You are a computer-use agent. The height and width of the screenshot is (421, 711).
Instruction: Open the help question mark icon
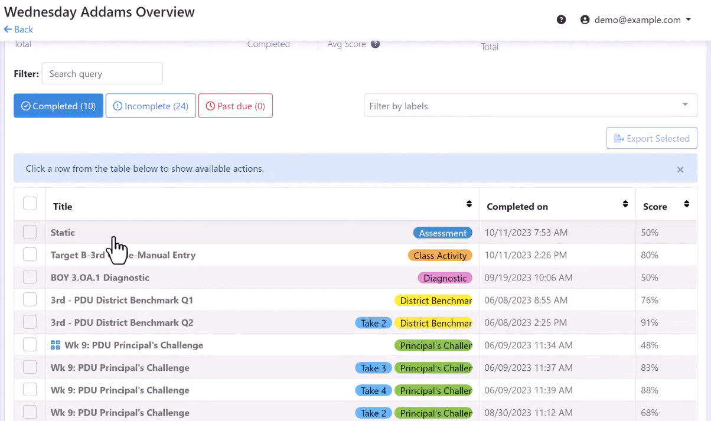click(562, 19)
